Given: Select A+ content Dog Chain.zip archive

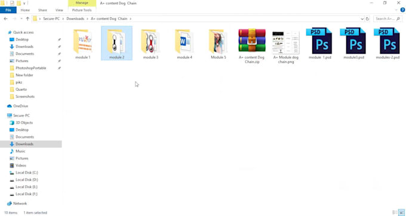Looking at the screenshot, I should click(252, 45).
